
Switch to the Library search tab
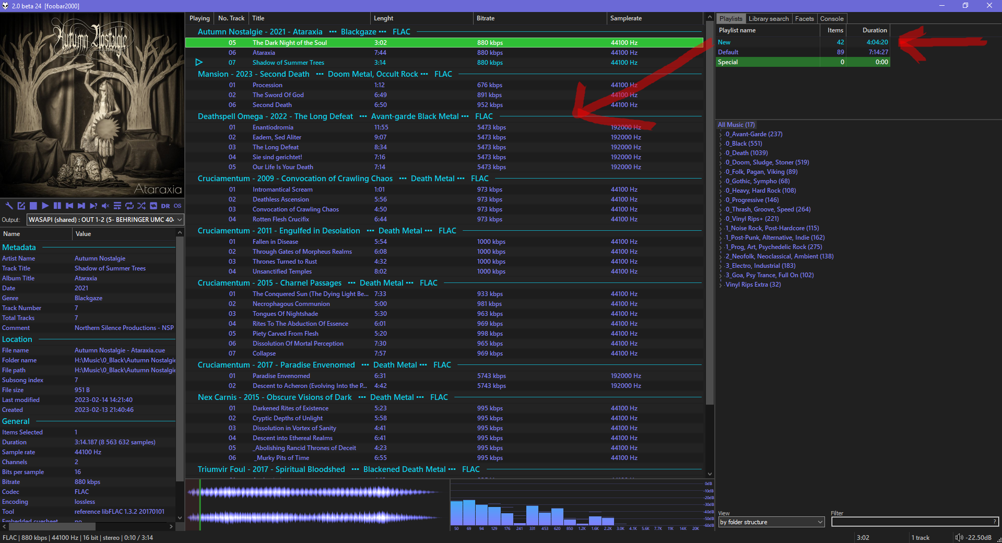(x=768, y=19)
